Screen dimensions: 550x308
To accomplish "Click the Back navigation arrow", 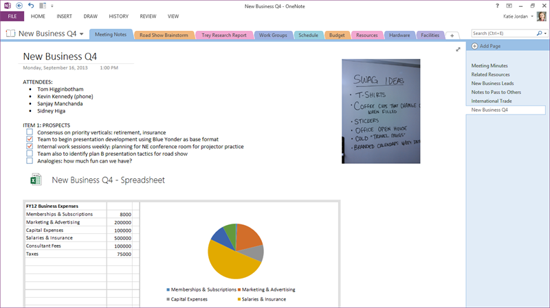I will tap(19, 5).
